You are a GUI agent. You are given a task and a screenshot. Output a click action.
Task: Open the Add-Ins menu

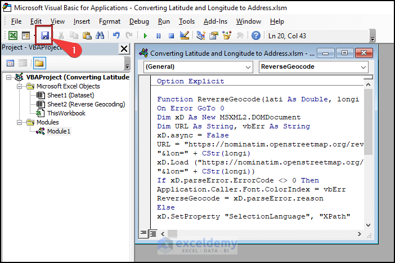tap(216, 21)
